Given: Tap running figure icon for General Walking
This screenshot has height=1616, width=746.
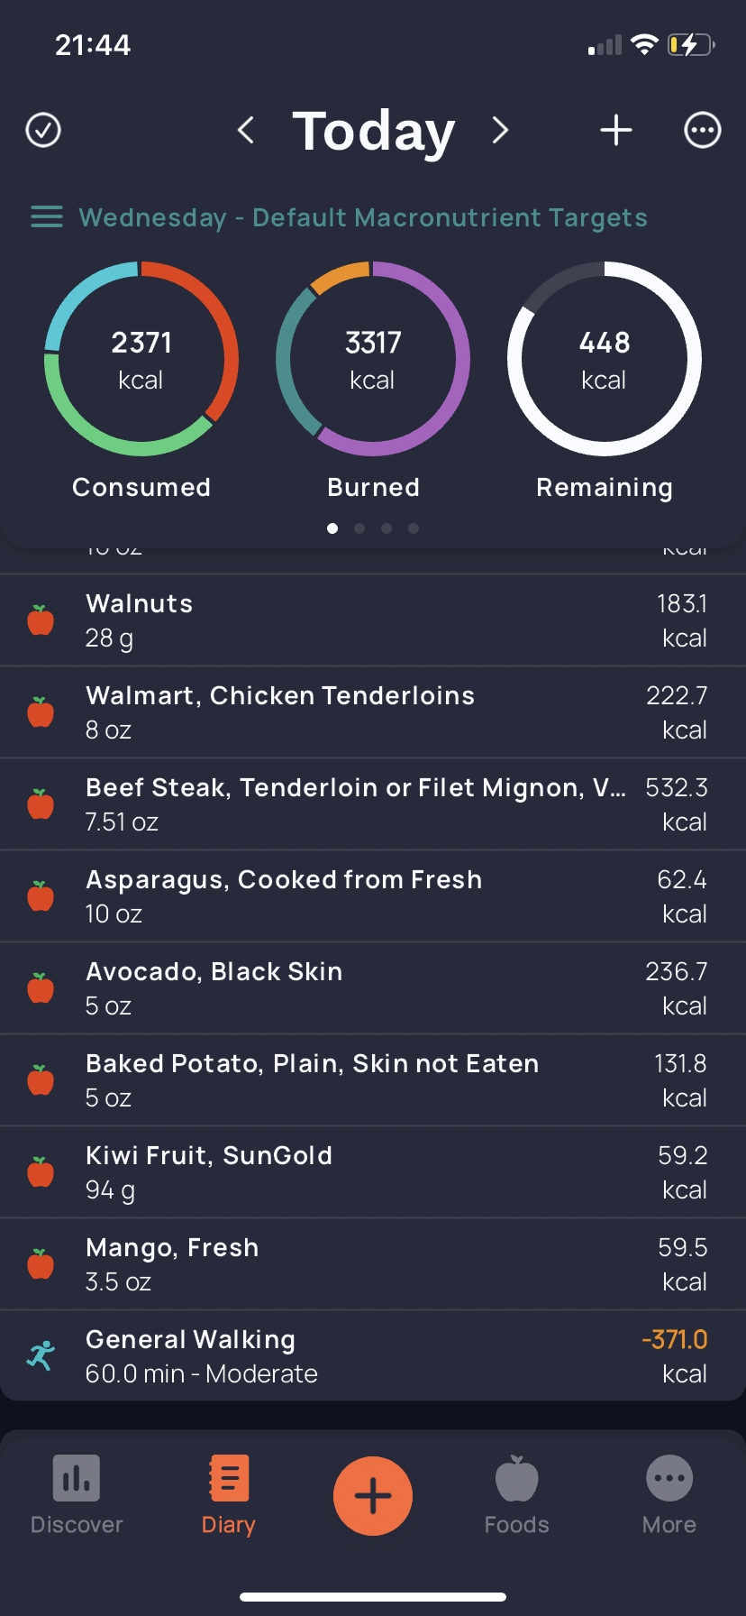Looking at the screenshot, I should point(41,1356).
